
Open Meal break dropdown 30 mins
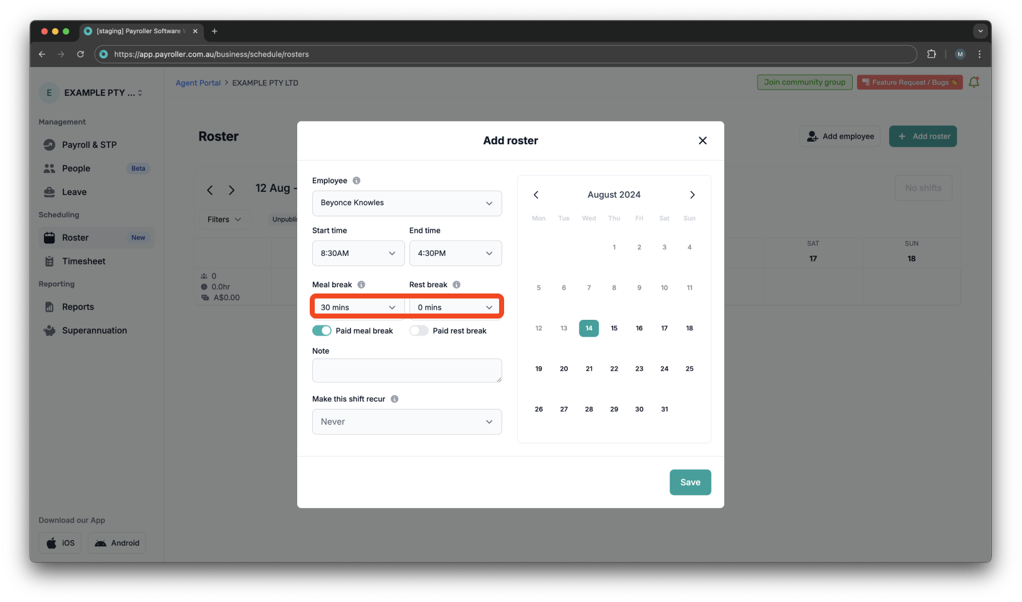[x=359, y=307]
